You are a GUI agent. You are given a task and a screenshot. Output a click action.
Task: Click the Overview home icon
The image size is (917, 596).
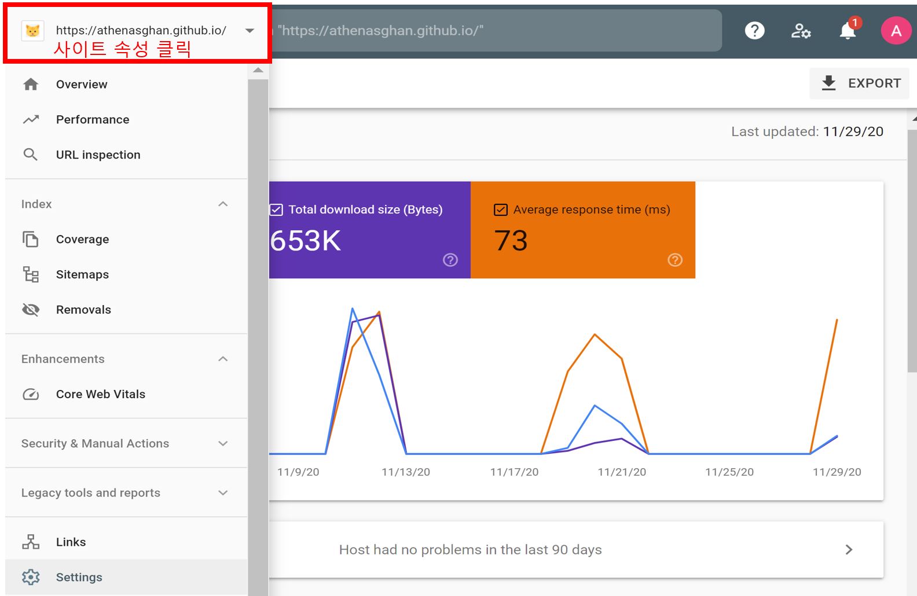click(31, 84)
